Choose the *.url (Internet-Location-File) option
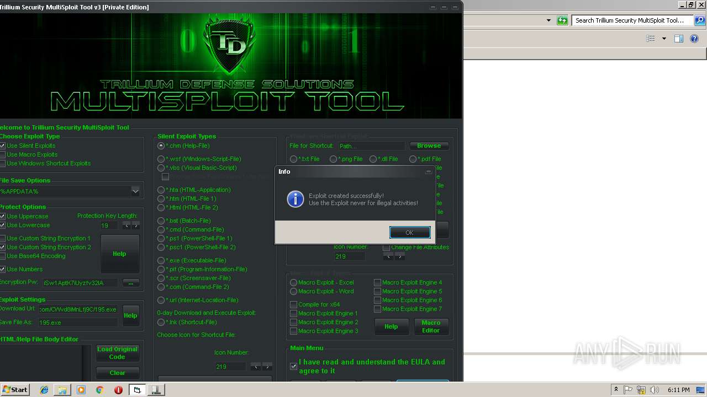The image size is (707, 397). pyautogui.click(x=161, y=300)
